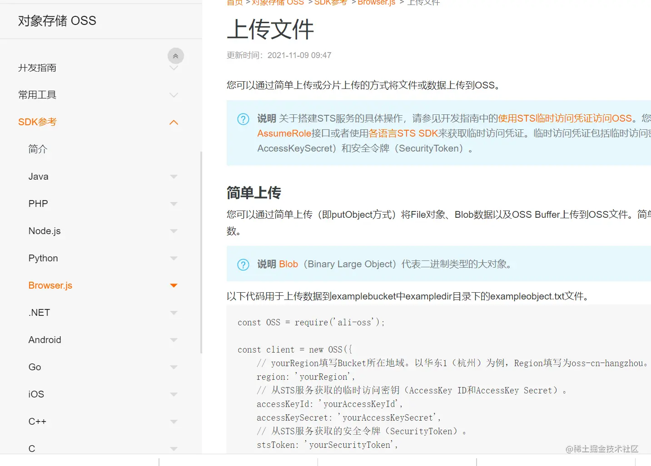The height and width of the screenshot is (466, 651).
Task: Open the 各语言STS SDK link
Action: tap(403, 133)
